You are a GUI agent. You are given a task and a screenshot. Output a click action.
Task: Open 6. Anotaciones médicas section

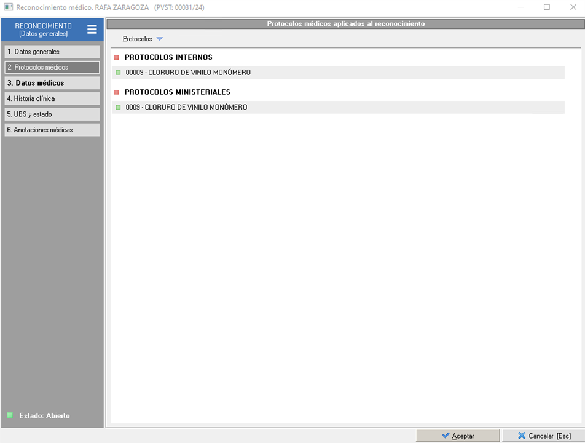(x=52, y=130)
